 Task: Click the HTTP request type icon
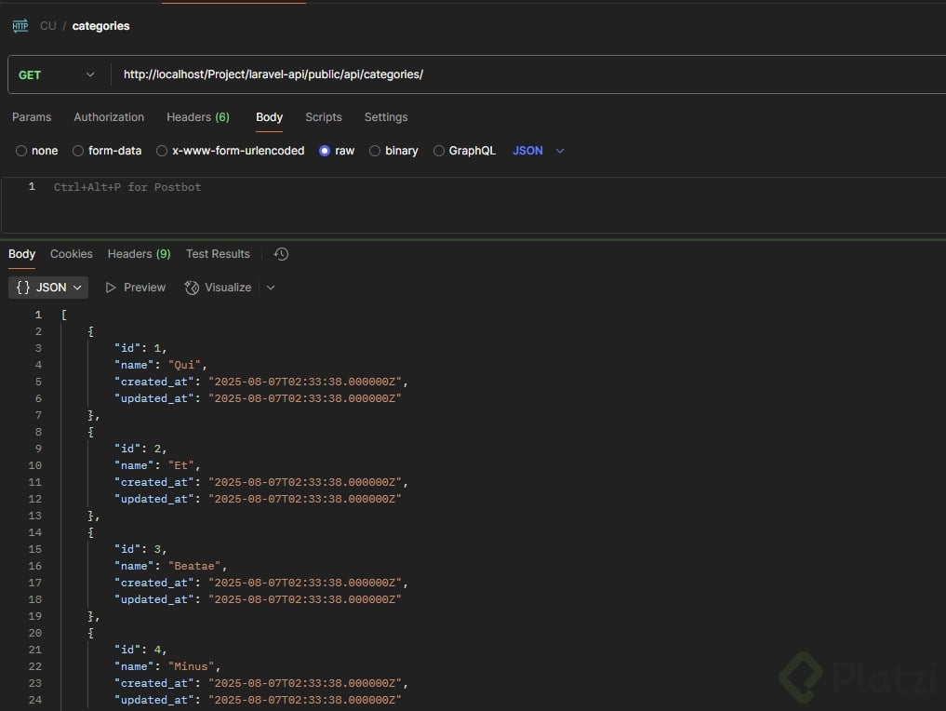[x=20, y=26]
